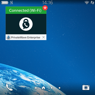Tap the red notification badge
The height and width of the screenshot is (95, 95).
[45, 8]
